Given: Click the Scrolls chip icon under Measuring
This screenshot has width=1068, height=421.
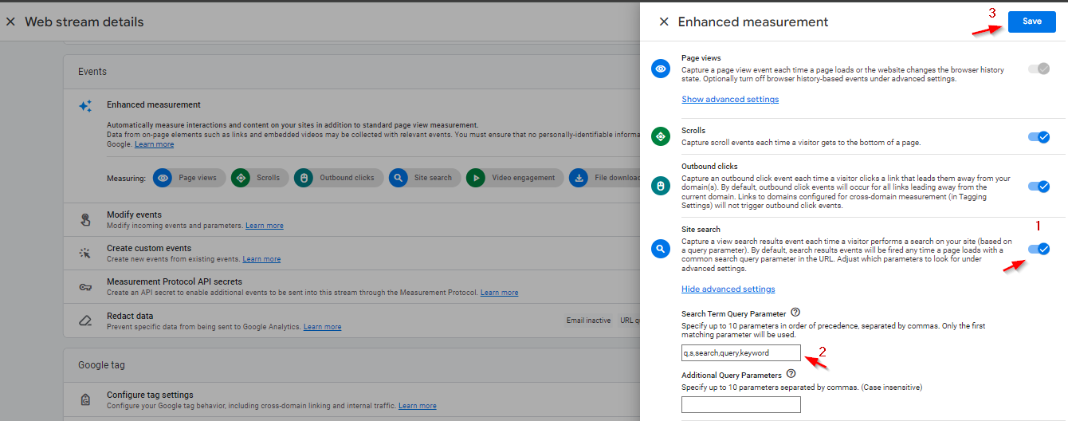Looking at the screenshot, I should 241,178.
